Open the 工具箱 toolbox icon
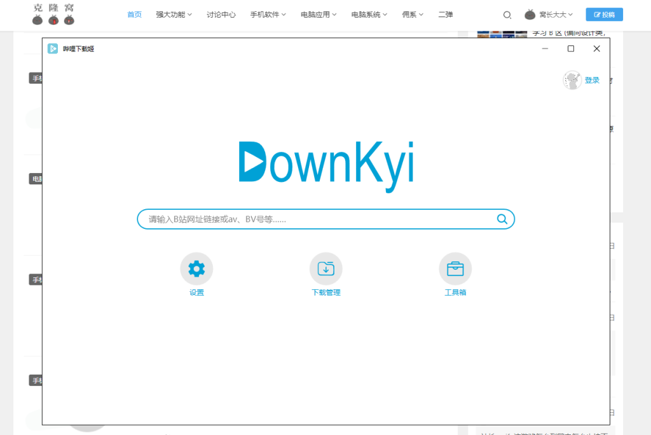The image size is (651, 435). coord(455,269)
